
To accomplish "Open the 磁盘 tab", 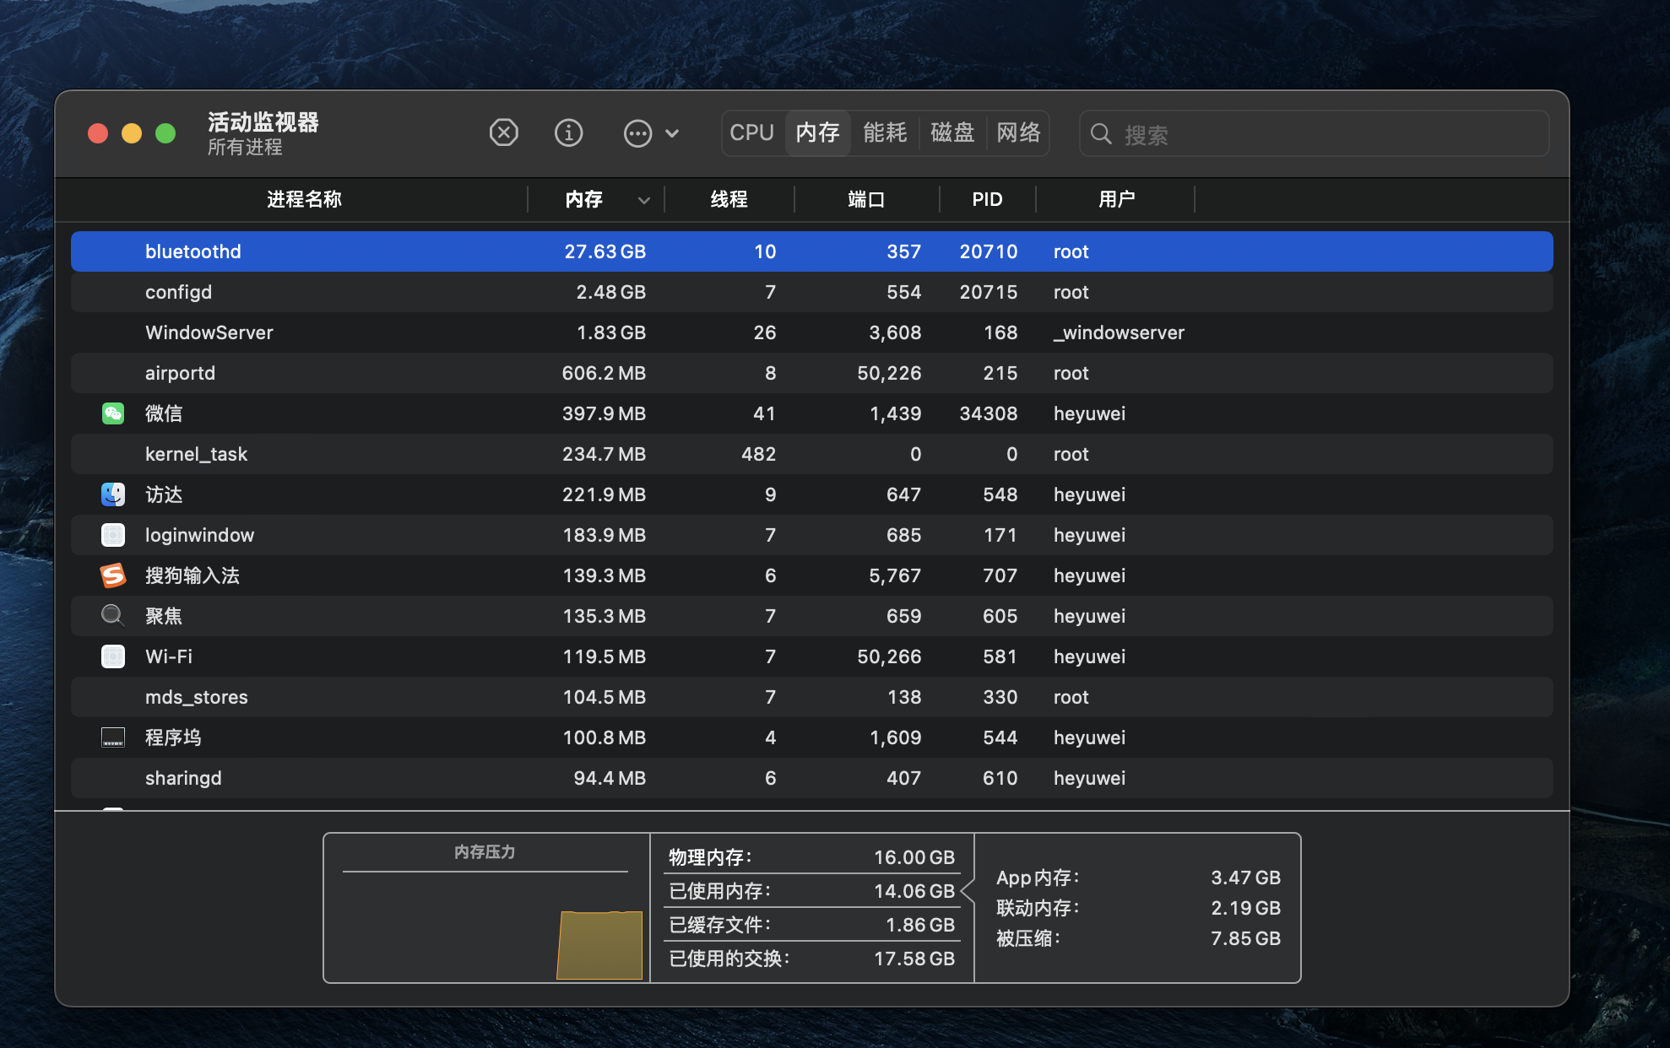I will pos(952,132).
